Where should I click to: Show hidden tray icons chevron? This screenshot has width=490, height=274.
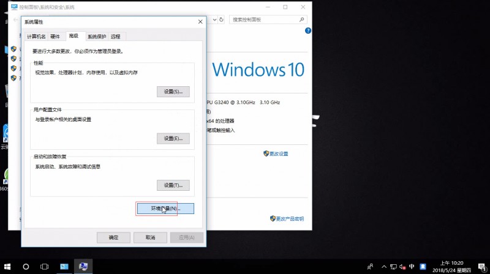[x=384, y=267]
